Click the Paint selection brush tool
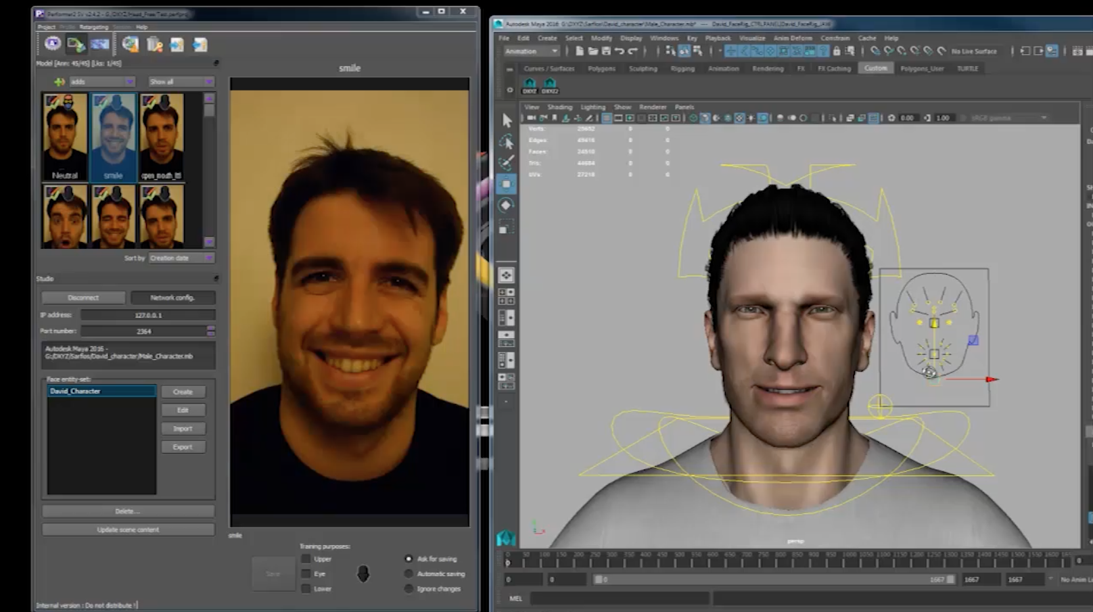The width and height of the screenshot is (1093, 612). (507, 162)
